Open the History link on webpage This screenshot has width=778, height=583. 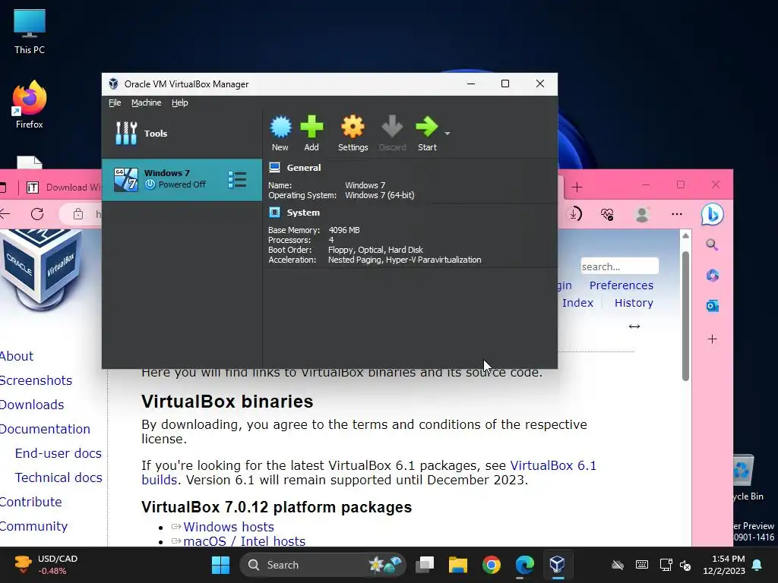(x=634, y=303)
